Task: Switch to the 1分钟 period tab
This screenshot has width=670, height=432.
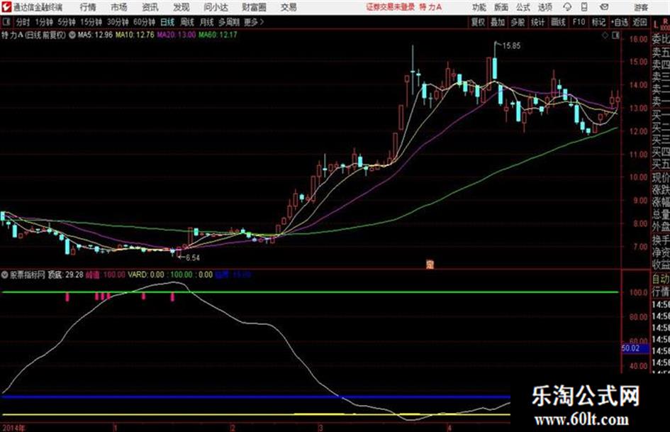Action: (44, 22)
